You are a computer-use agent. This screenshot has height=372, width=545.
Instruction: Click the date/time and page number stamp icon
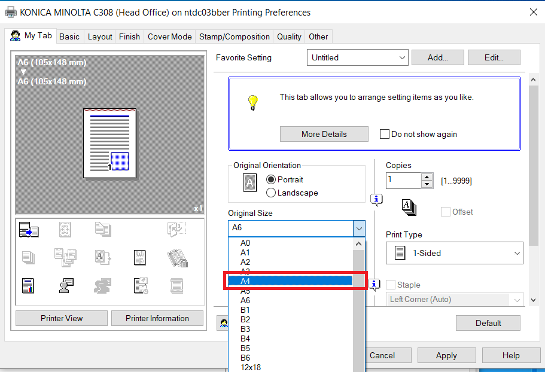click(x=141, y=286)
